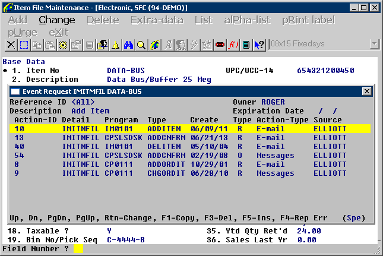Click the italic letter A font icon
This screenshot has width=383, height=256.
tap(168, 45)
